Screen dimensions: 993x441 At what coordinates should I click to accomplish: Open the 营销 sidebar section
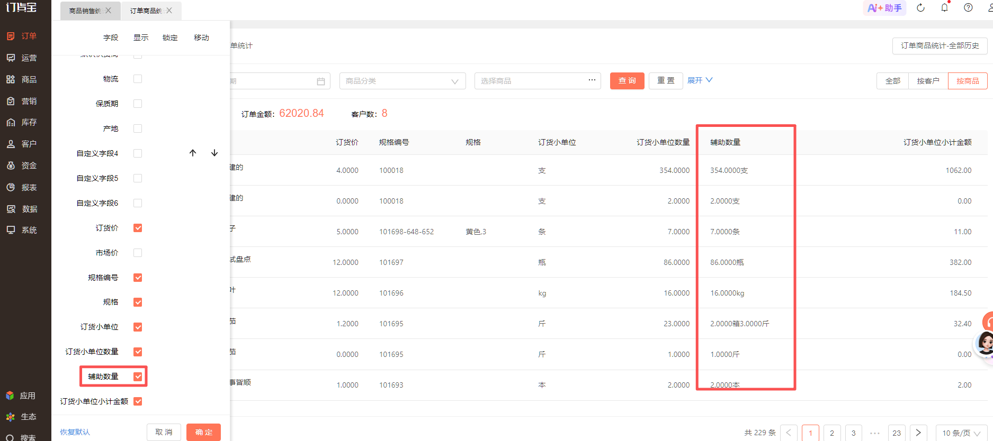pos(22,101)
